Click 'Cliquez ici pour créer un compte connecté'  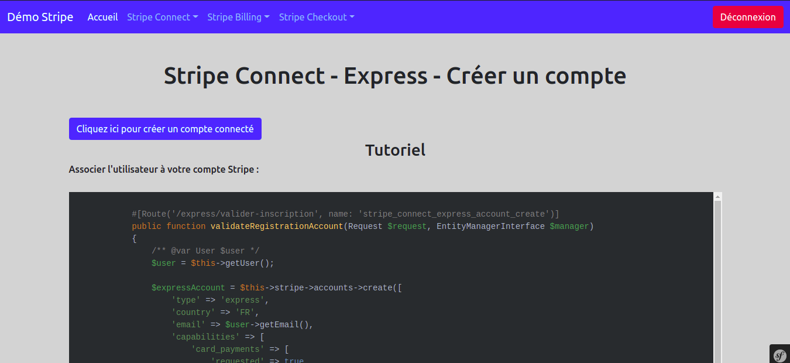pyautogui.click(x=165, y=129)
